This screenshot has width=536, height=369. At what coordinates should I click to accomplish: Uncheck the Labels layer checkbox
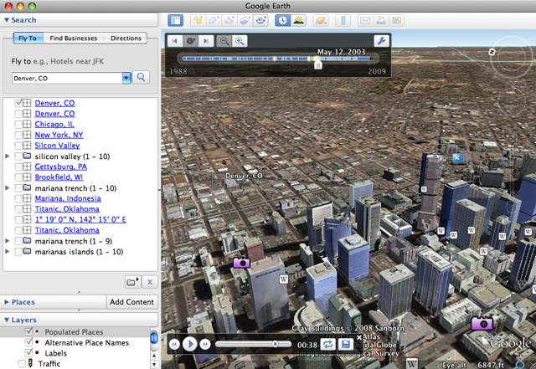point(30,353)
